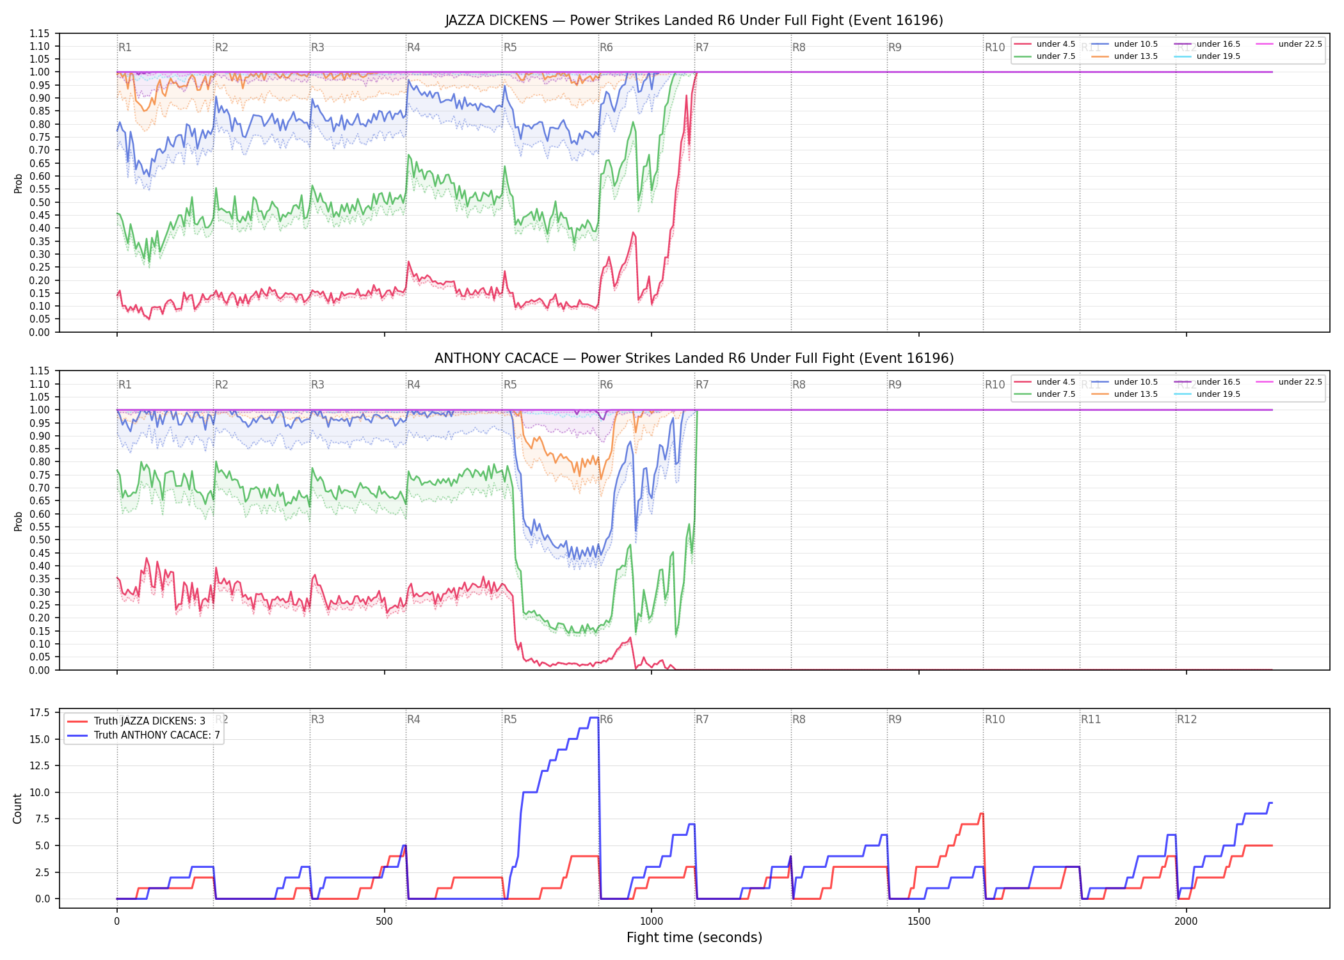The image size is (1344, 960).
Task: Click the '12.5' tick on Count axis
Action: pos(40,765)
